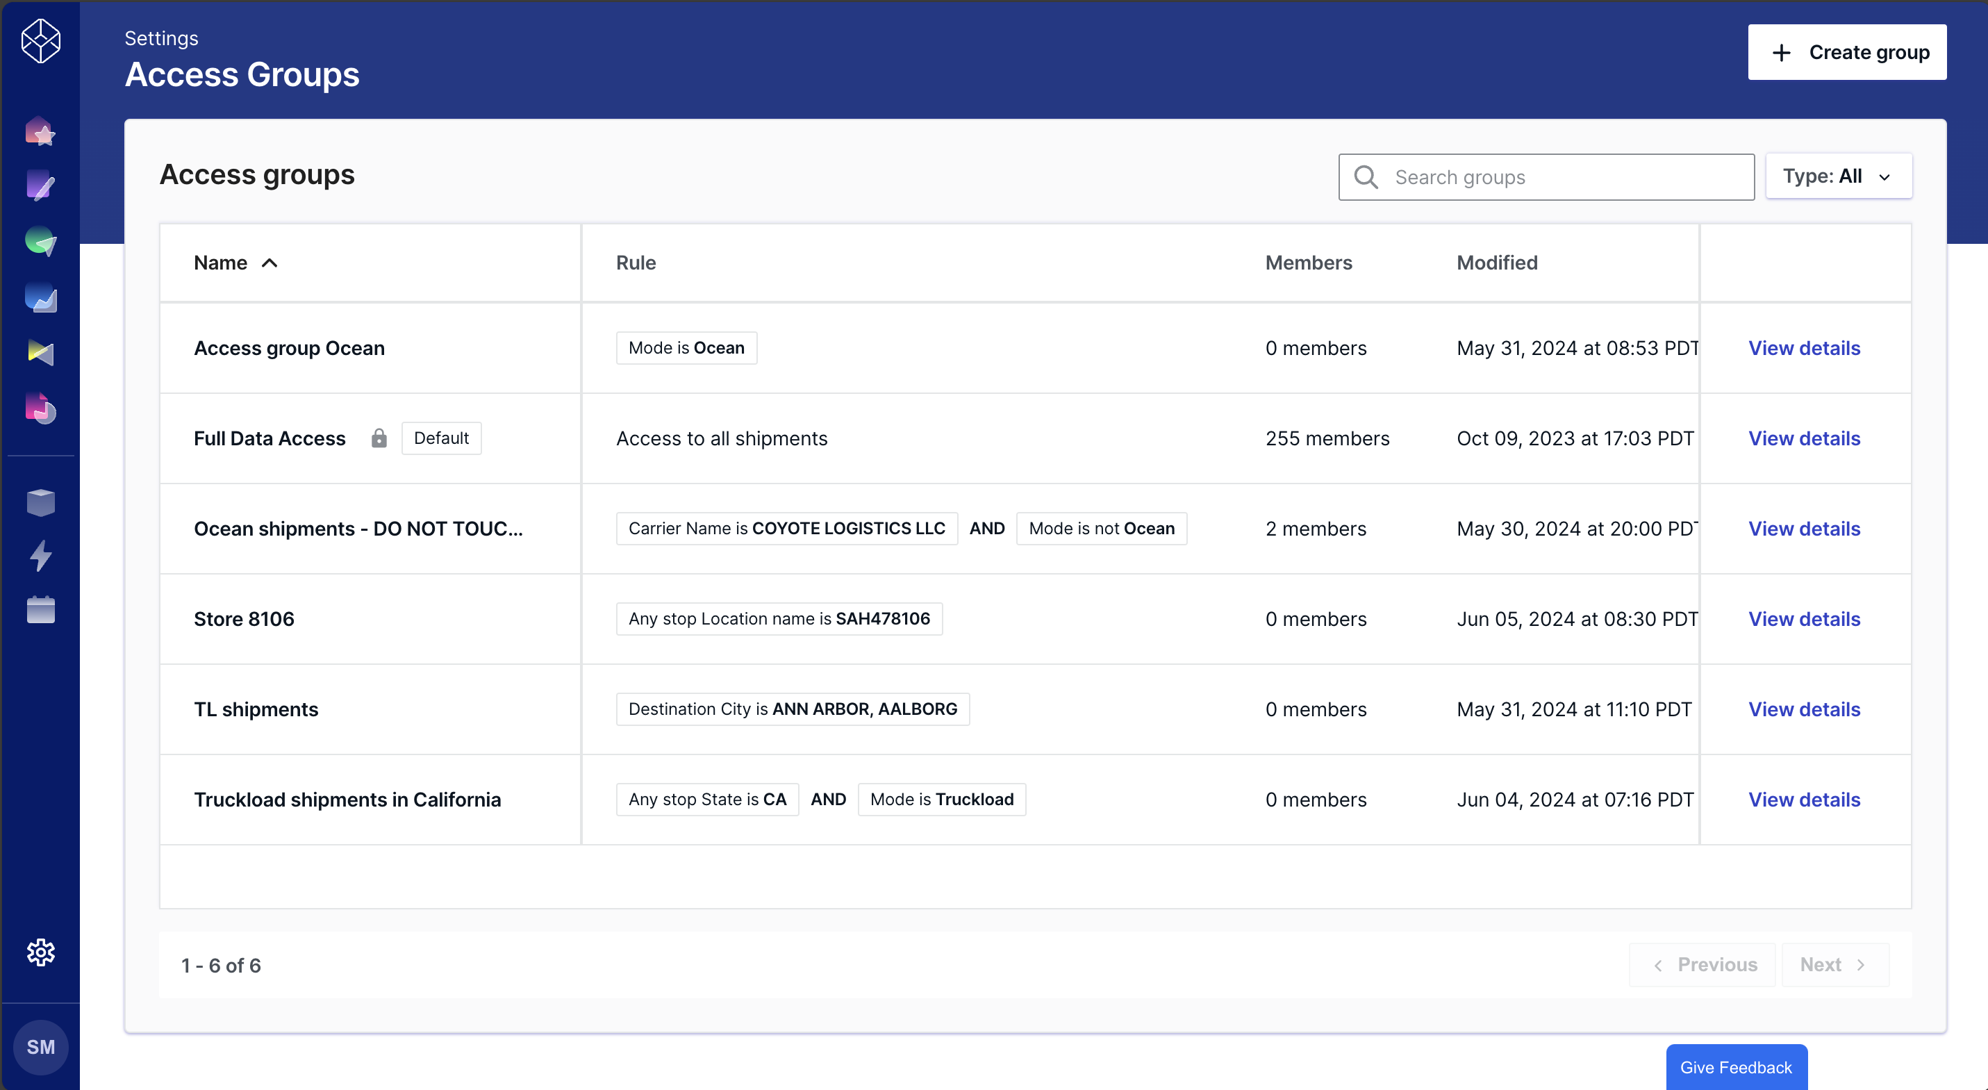1988x1090 pixels.
Task: Click the Settings breadcrumb label
Action: [161, 38]
